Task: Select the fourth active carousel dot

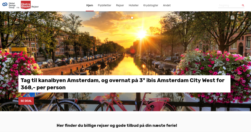Action: [x=132, y=18]
